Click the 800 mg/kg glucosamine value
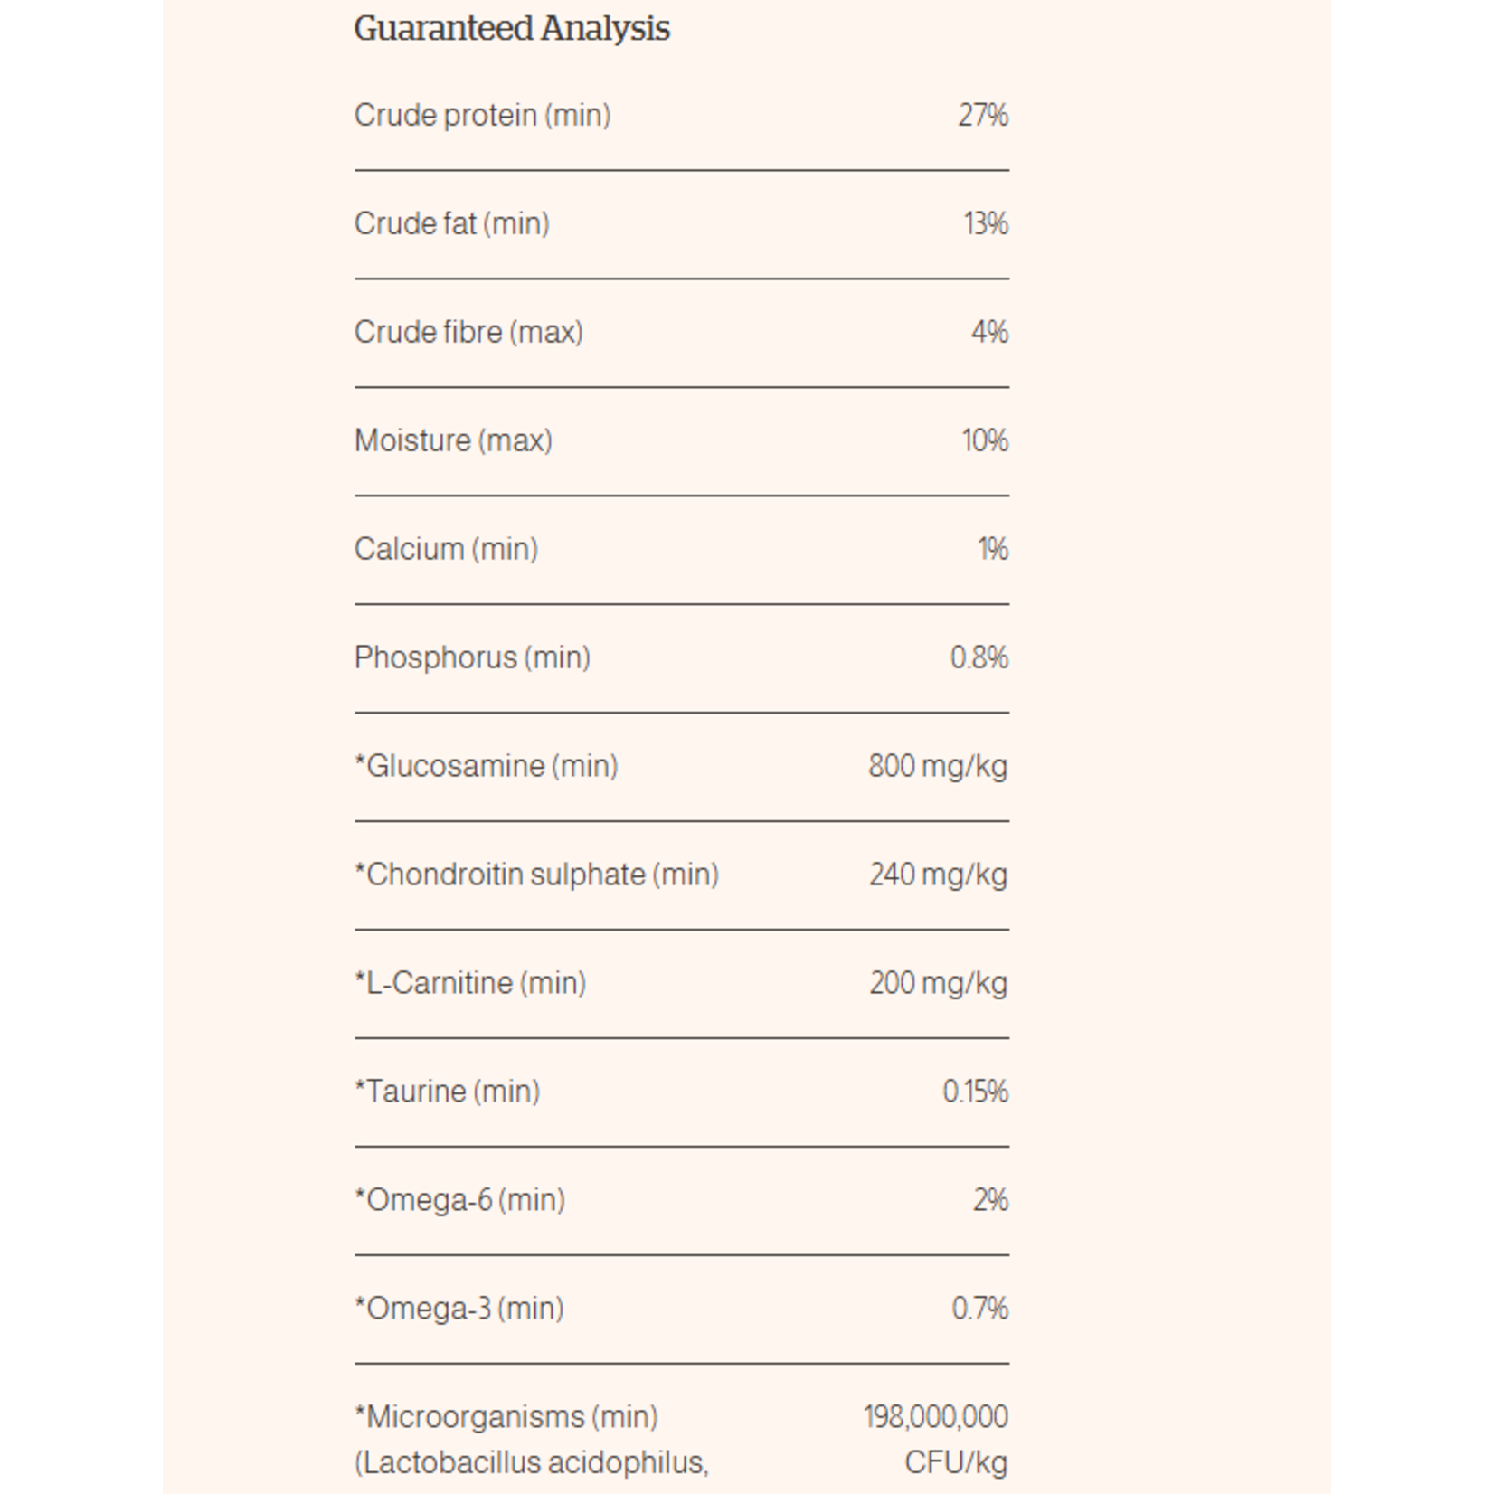The height and width of the screenshot is (1494, 1494). tap(938, 767)
